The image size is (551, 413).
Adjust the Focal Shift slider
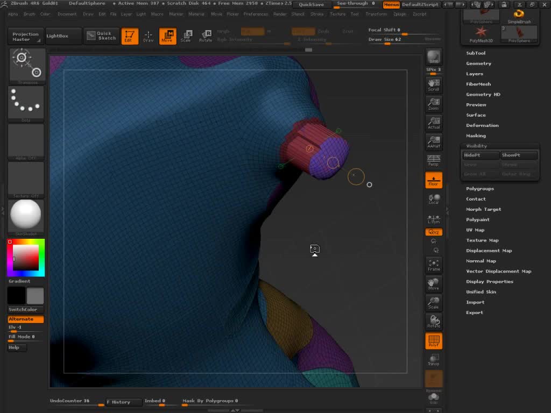(x=404, y=31)
